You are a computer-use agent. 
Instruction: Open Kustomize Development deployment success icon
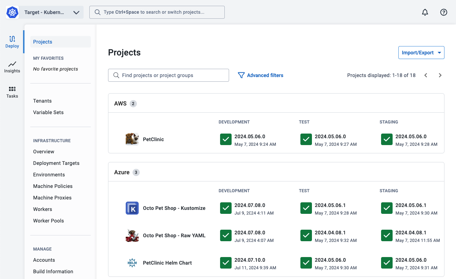click(x=226, y=208)
